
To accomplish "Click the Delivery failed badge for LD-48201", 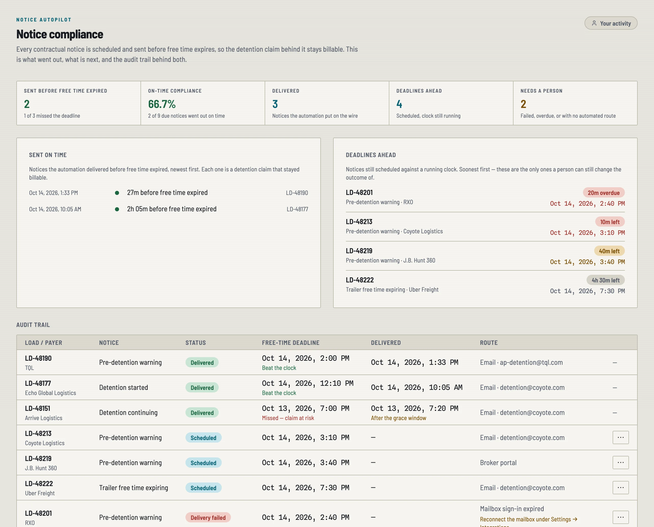I will [208, 517].
